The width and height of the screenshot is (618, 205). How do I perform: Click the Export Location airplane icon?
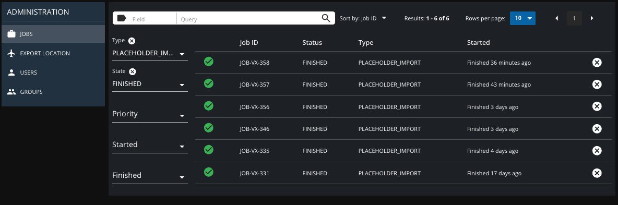pos(12,53)
